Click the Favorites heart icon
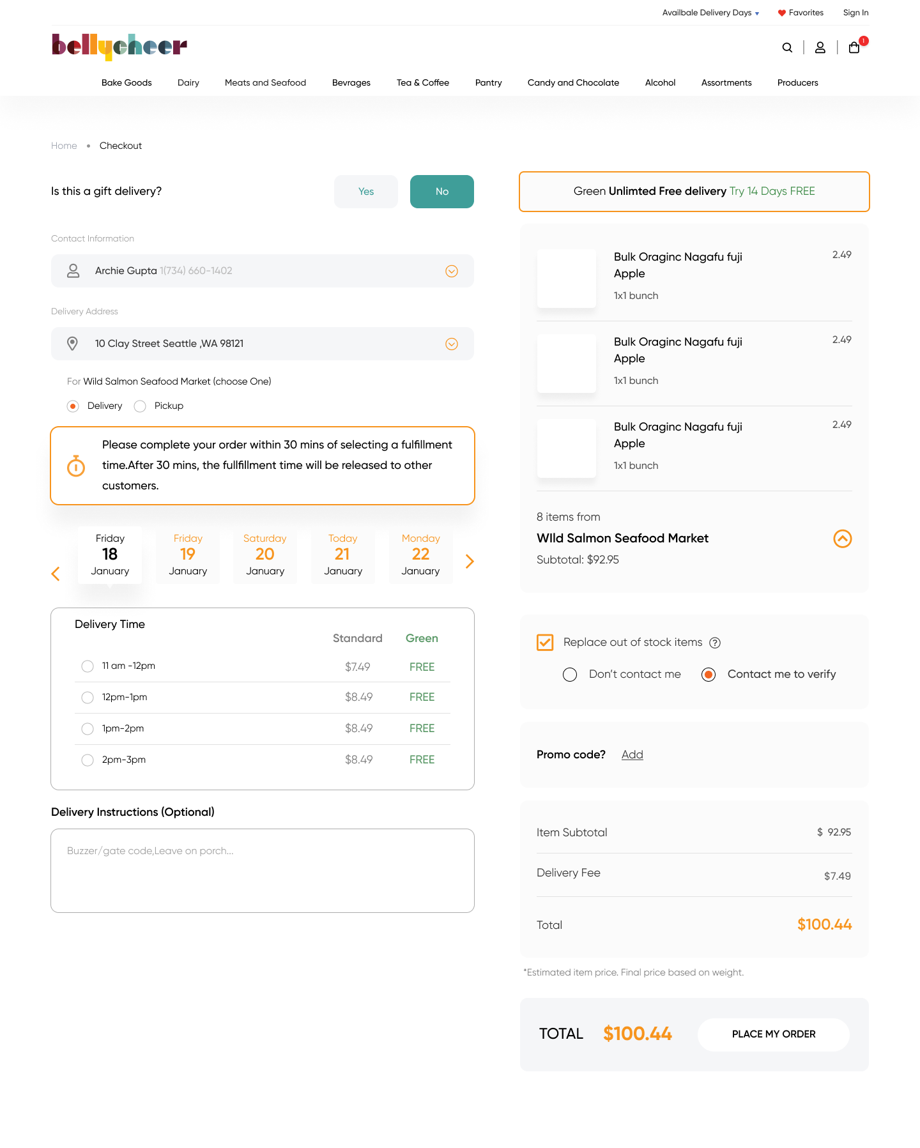The height and width of the screenshot is (1148, 920). click(781, 13)
